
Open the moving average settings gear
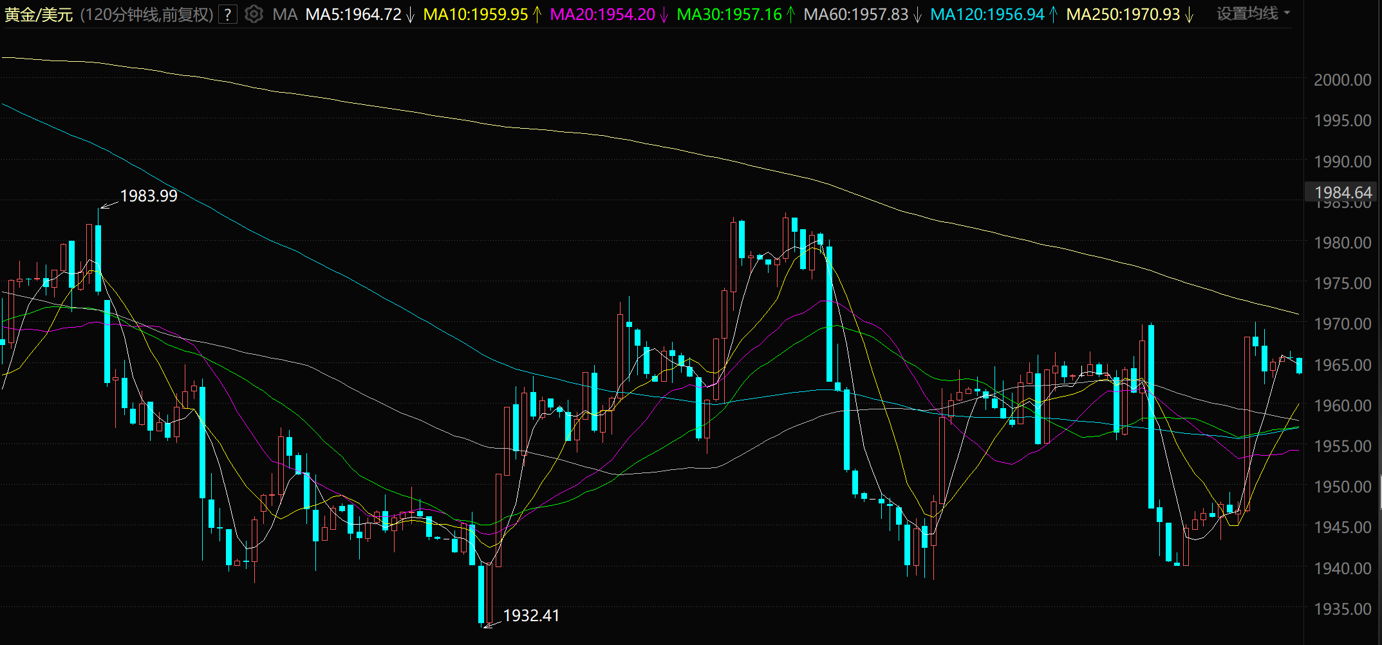coord(254,14)
